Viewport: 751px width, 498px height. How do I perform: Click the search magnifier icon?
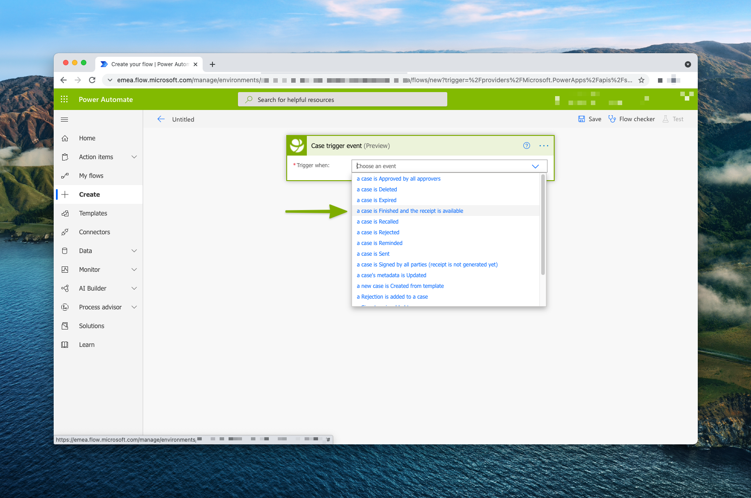click(x=249, y=99)
